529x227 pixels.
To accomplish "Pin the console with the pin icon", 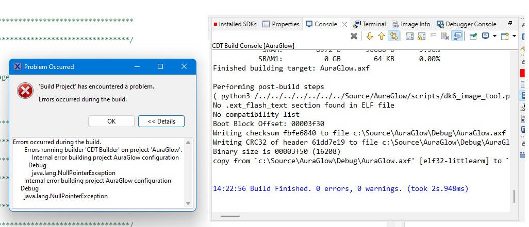I will click(x=473, y=36).
